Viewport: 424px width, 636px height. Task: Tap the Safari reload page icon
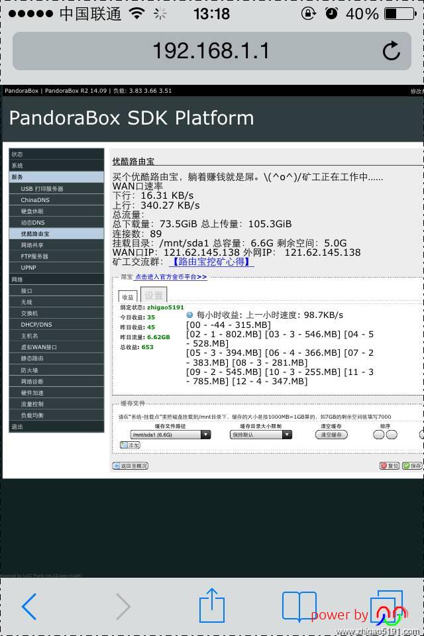pos(391,51)
